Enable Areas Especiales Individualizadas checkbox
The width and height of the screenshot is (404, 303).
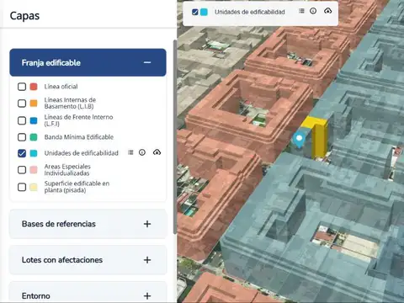(x=22, y=170)
